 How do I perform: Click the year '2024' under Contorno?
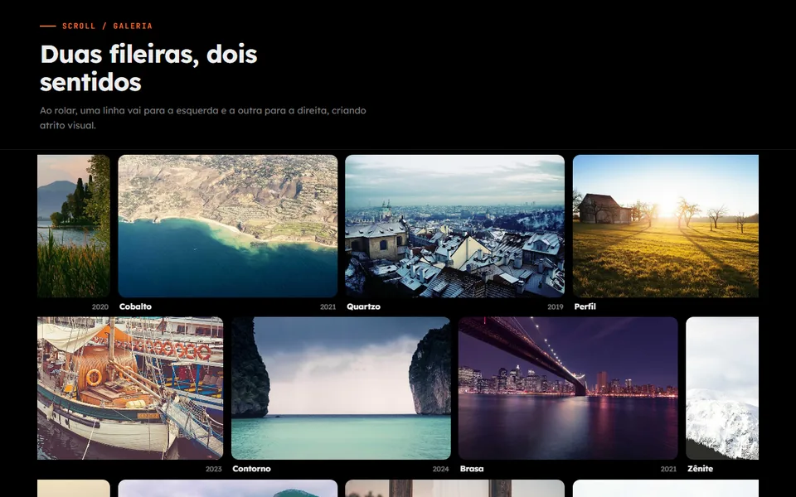[x=440, y=469]
